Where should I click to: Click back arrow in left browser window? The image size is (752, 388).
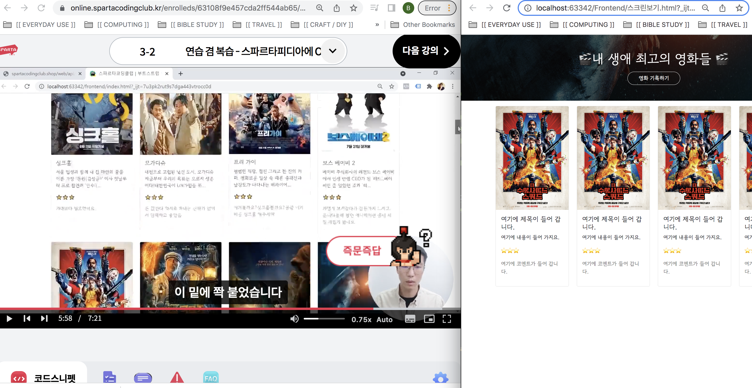click(x=8, y=8)
